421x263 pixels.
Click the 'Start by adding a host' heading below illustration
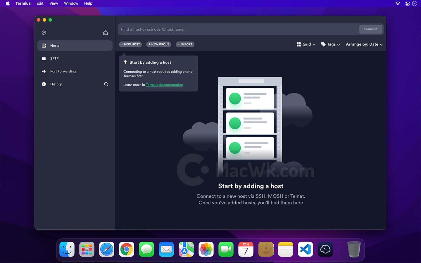point(251,186)
